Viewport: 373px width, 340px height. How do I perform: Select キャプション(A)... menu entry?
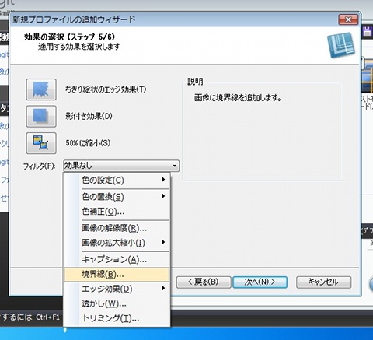(117, 259)
